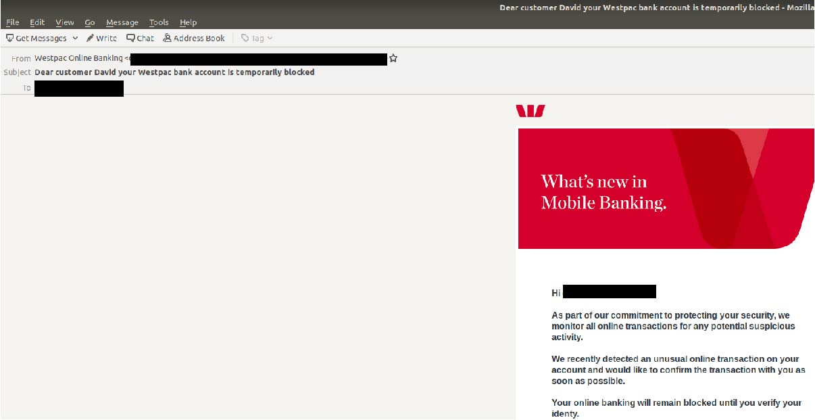Expand the Get Messages dropdown arrow
This screenshot has height=420, width=815.
pos(75,39)
